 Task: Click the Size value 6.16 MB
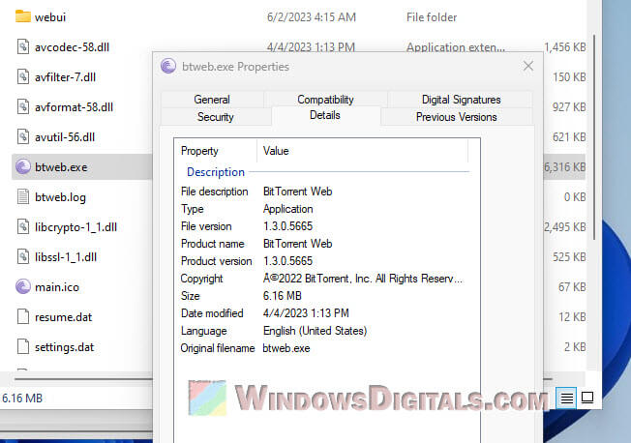coord(283,296)
